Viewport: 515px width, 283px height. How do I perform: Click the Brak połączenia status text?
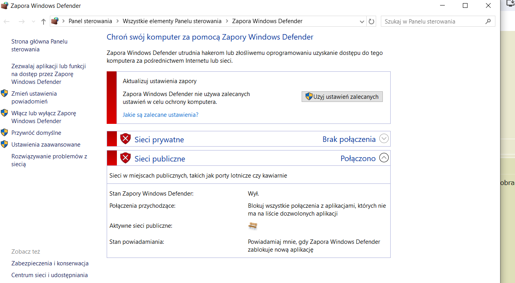(349, 139)
